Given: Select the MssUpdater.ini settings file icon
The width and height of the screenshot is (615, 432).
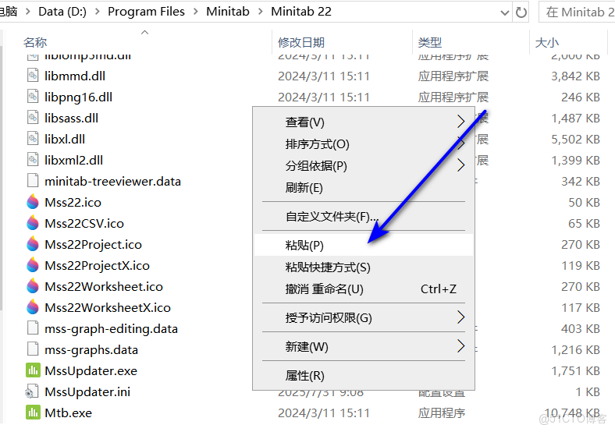Looking at the screenshot, I should pos(33,391).
